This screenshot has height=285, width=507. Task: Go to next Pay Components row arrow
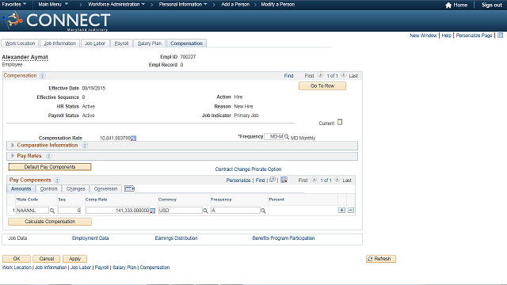pyautogui.click(x=337, y=180)
